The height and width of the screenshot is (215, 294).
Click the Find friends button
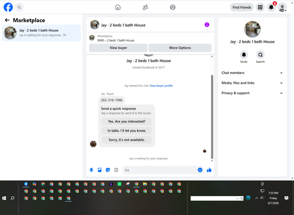coord(242,8)
